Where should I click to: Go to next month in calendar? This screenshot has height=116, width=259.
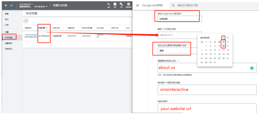tap(228, 37)
